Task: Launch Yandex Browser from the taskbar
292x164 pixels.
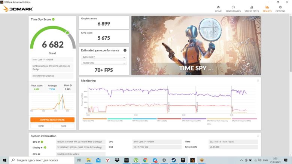Action: pos(108,160)
